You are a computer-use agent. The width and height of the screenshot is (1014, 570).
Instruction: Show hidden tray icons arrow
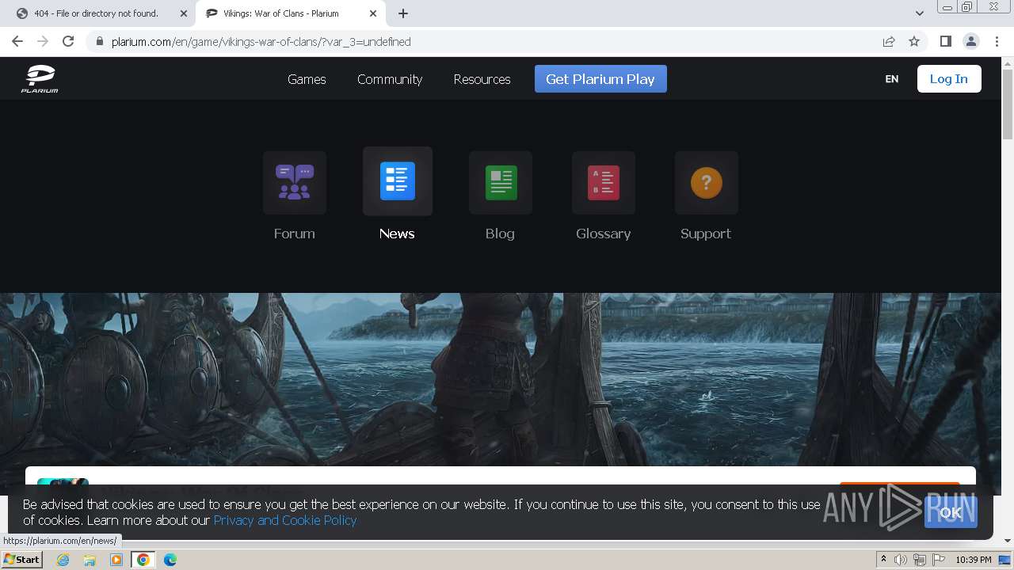[883, 560]
